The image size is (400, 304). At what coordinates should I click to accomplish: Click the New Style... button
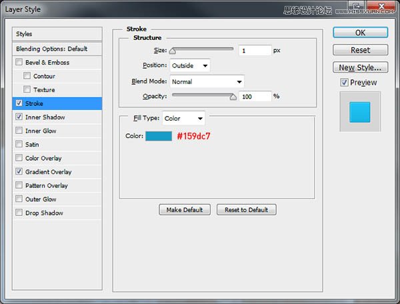click(x=360, y=67)
